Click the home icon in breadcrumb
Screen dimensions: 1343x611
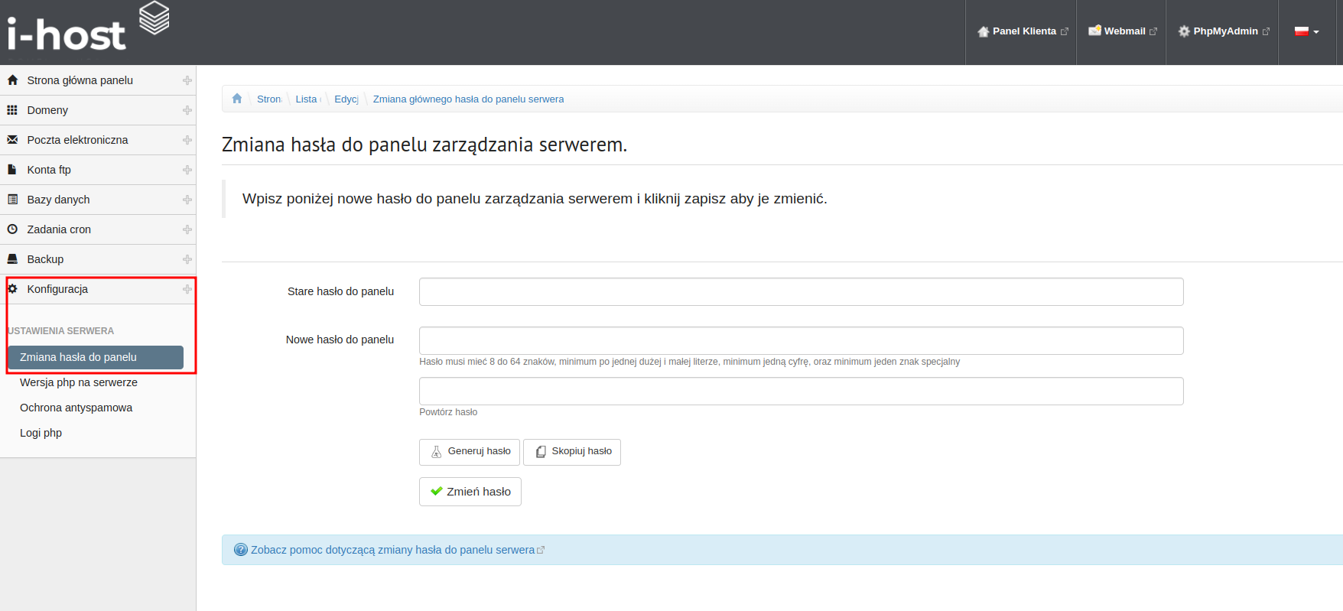[237, 99]
